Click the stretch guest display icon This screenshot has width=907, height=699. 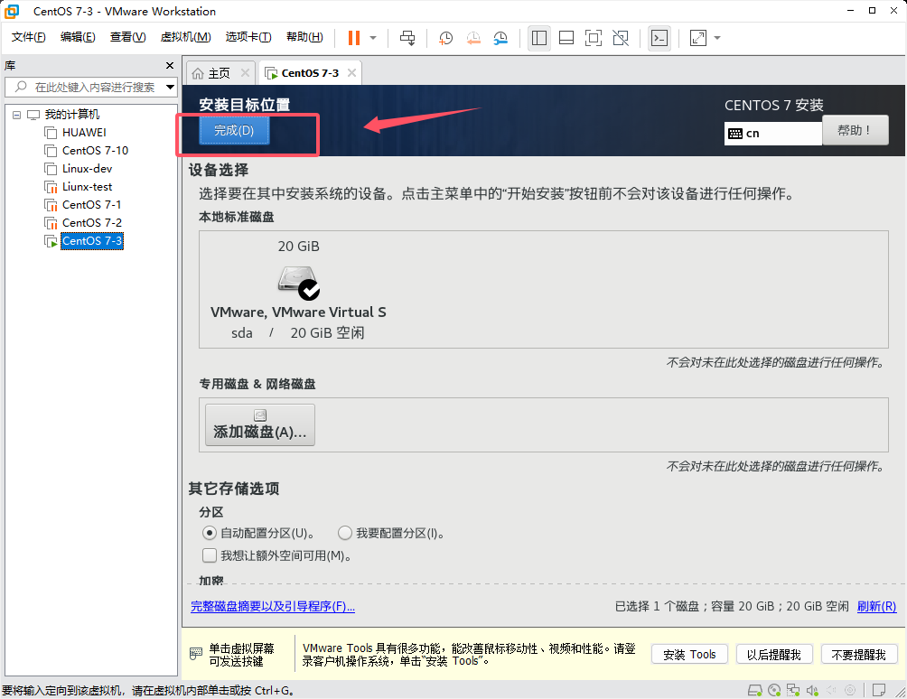point(698,38)
